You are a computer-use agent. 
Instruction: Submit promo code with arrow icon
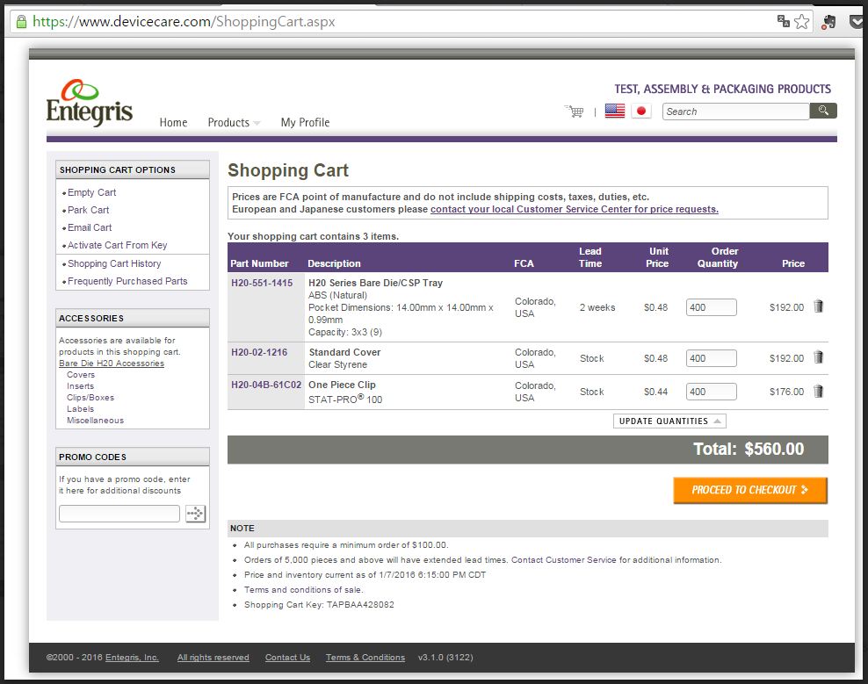pos(195,514)
